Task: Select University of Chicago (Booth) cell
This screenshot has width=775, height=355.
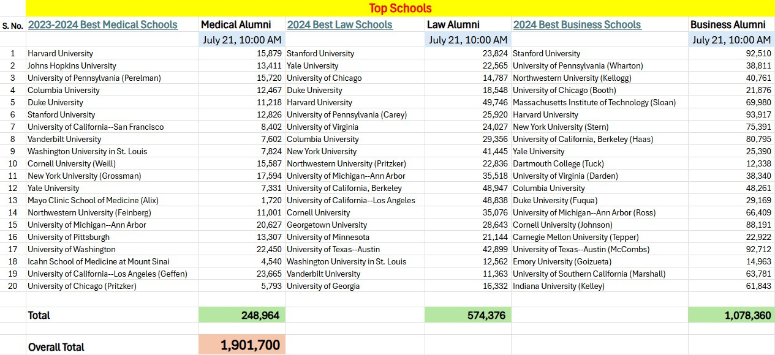Action: pyautogui.click(x=600, y=90)
